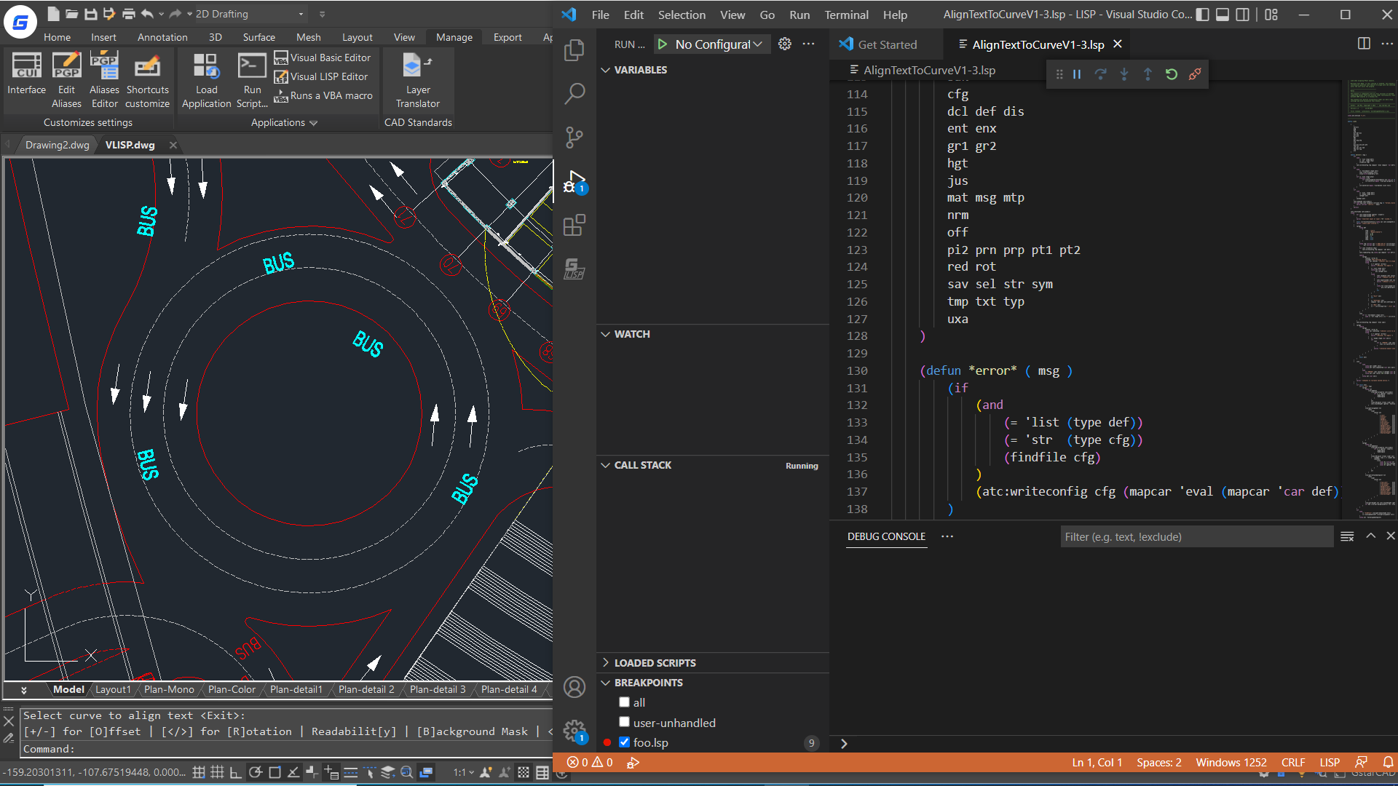1398x786 pixels.
Task: Toggle ortho mode in the GstarCAD status bar
Action: (236, 772)
